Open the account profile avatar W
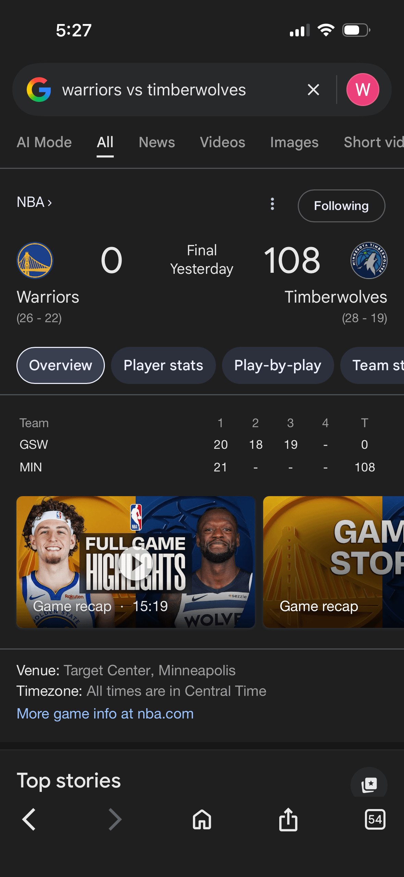 click(363, 90)
